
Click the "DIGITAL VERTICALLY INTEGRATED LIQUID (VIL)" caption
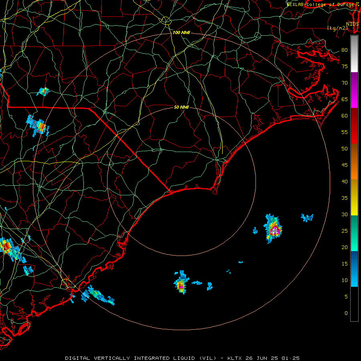pyautogui.click(x=141, y=358)
